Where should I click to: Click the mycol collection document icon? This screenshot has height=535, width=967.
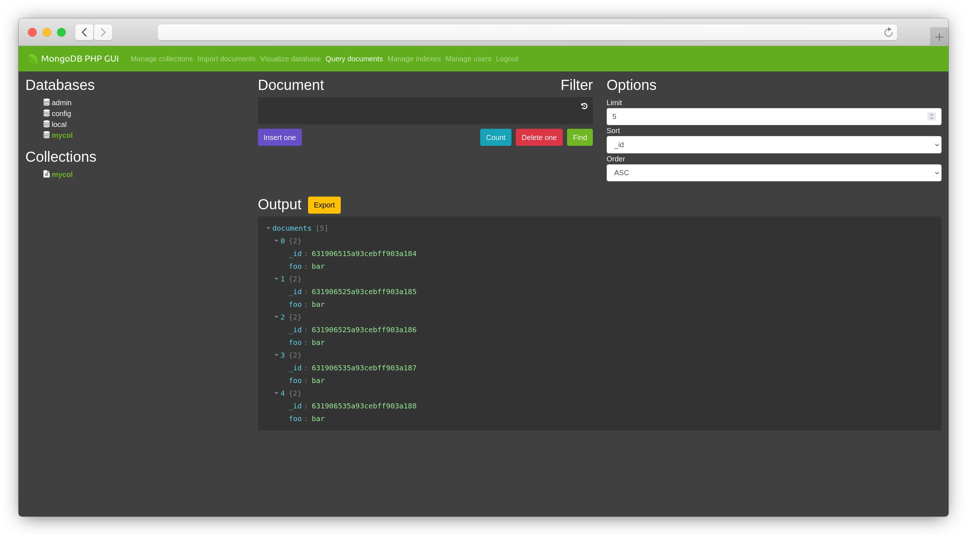point(46,174)
